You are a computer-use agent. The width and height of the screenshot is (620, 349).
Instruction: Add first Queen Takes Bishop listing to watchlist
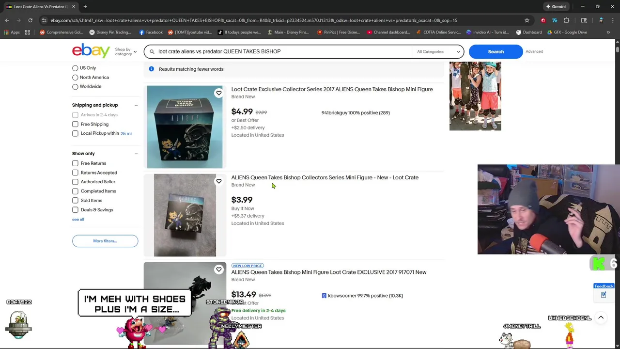[x=219, y=93]
